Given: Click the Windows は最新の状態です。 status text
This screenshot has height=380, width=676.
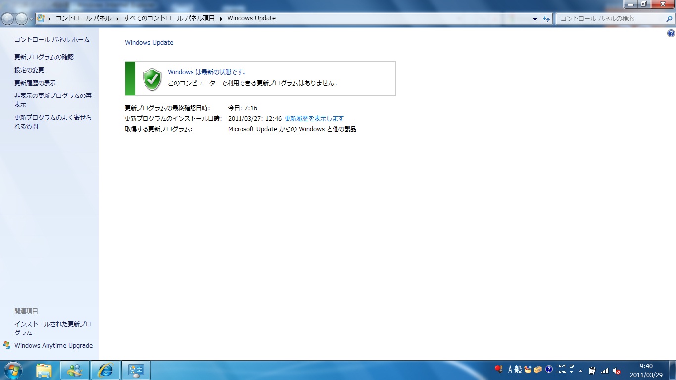Looking at the screenshot, I should click(207, 72).
